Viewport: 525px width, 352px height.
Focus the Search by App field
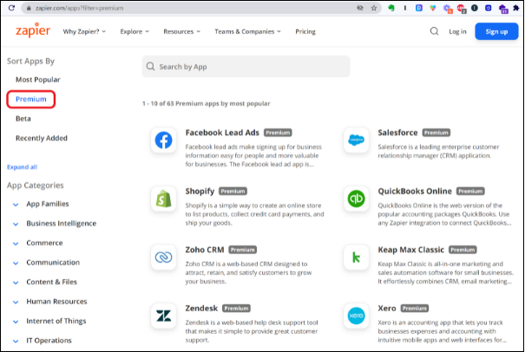246,67
